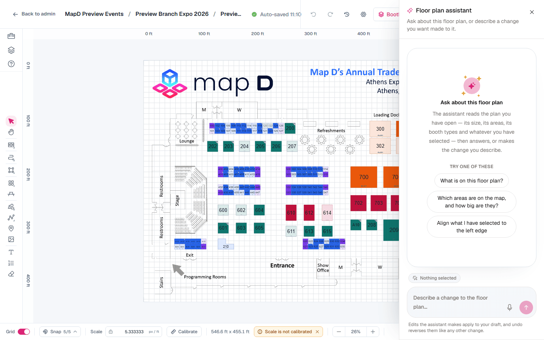Image resolution: width=544 pixels, height=340 pixels.
Task: Redo the last change
Action: click(330, 14)
